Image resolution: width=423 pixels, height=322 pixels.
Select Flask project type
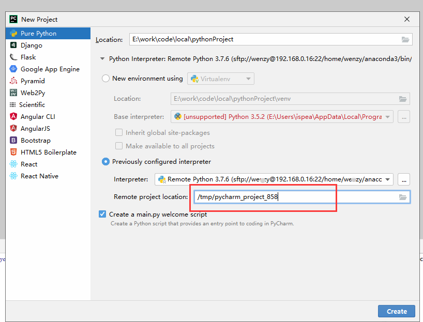coord(48,57)
